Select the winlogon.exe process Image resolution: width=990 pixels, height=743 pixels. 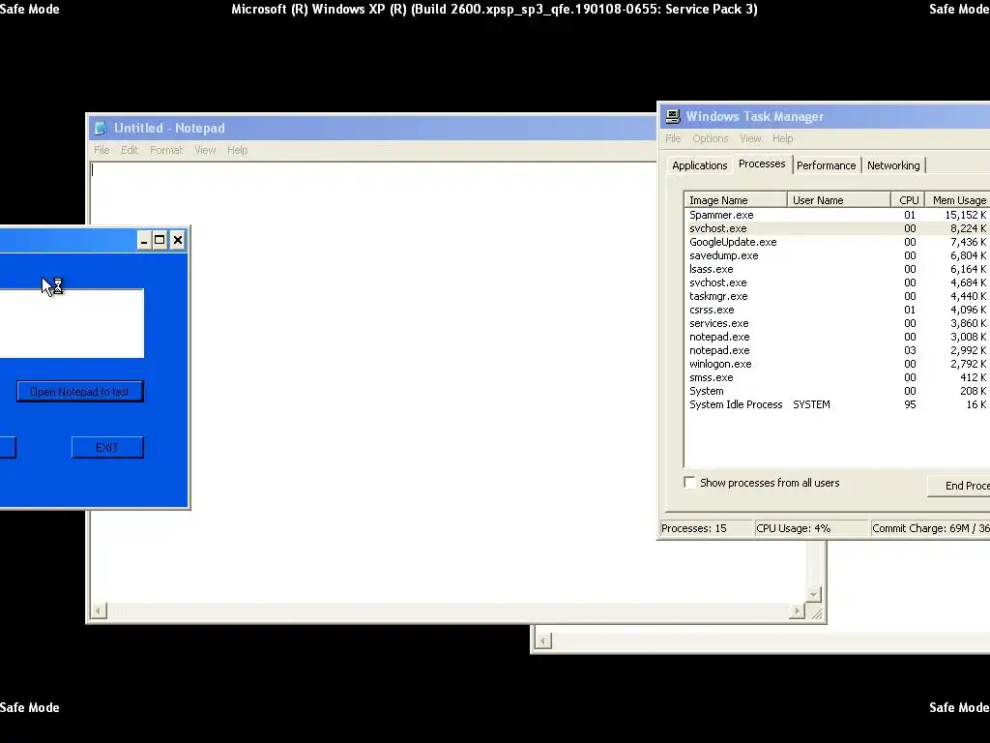tap(837, 365)
